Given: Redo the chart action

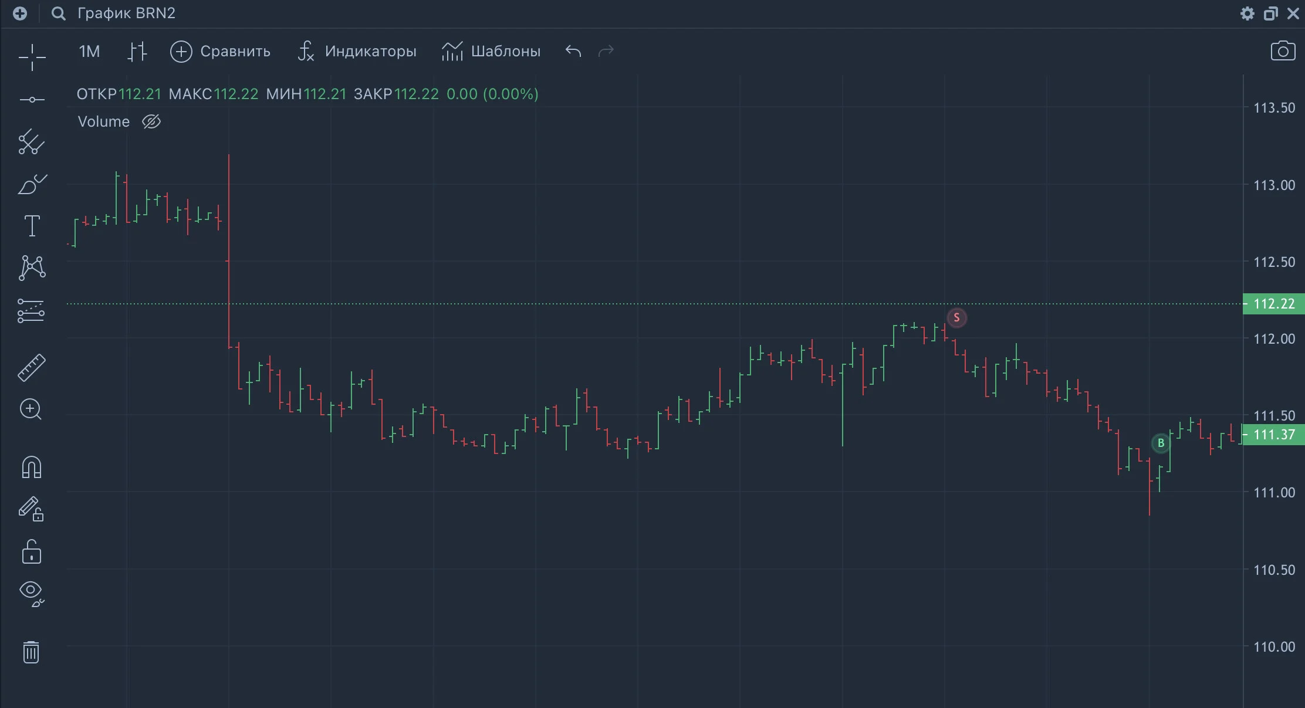Looking at the screenshot, I should coord(606,52).
